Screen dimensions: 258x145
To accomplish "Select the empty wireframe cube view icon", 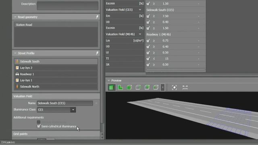I will (138, 87).
